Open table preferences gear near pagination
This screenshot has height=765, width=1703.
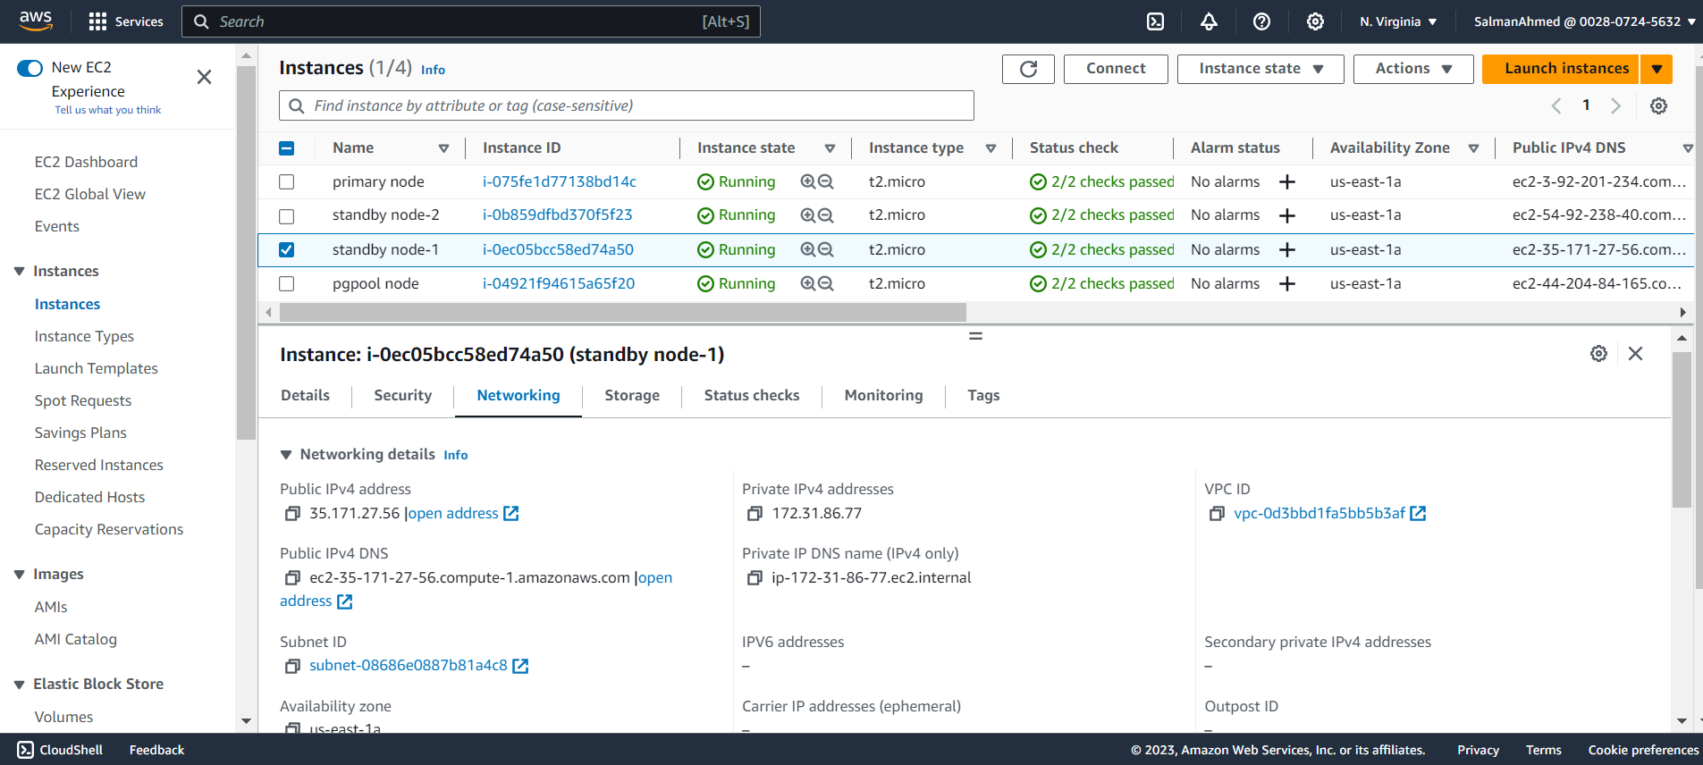[x=1658, y=105]
